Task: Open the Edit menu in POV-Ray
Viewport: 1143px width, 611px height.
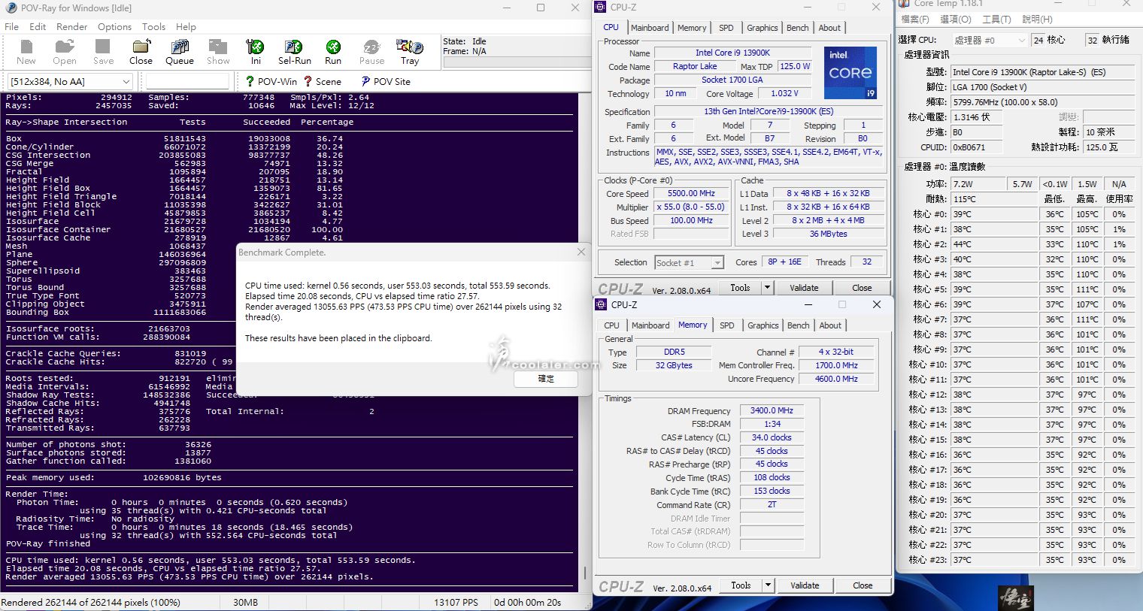Action: point(38,26)
